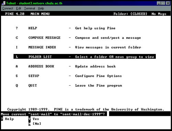
Task: Open the Help menu in menu bar
Action: pyautogui.click(x=41, y=8)
